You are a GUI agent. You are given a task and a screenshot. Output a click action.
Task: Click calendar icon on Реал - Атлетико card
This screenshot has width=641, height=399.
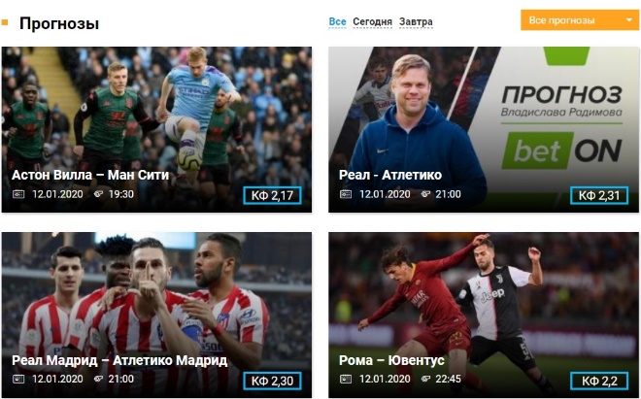pos(346,194)
